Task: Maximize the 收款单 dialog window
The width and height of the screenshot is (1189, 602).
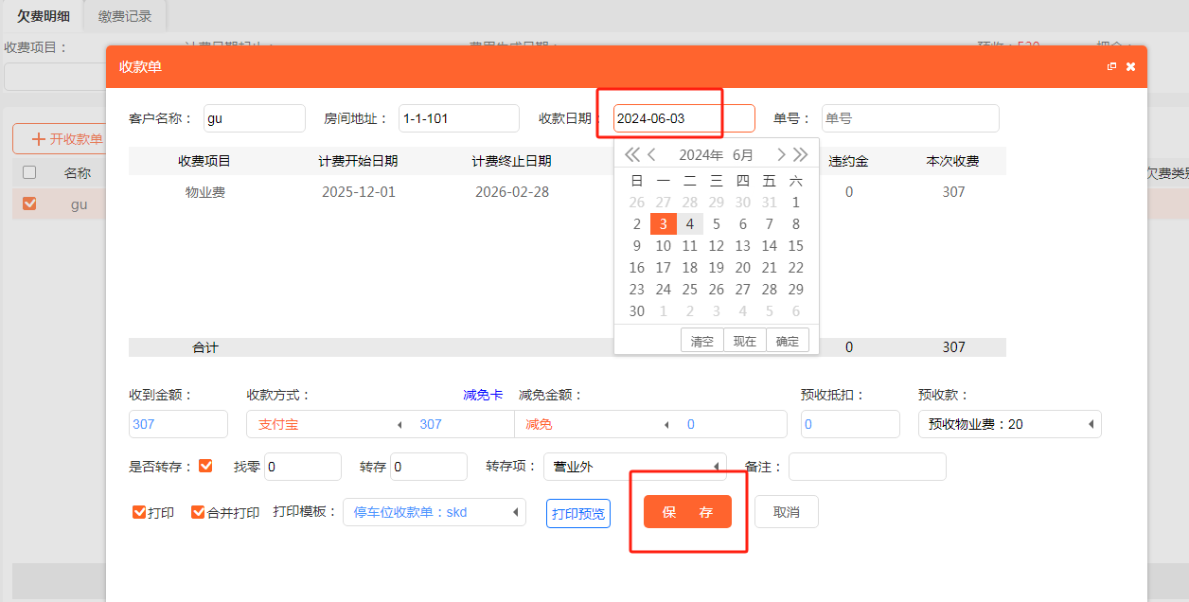Action: pyautogui.click(x=1111, y=67)
